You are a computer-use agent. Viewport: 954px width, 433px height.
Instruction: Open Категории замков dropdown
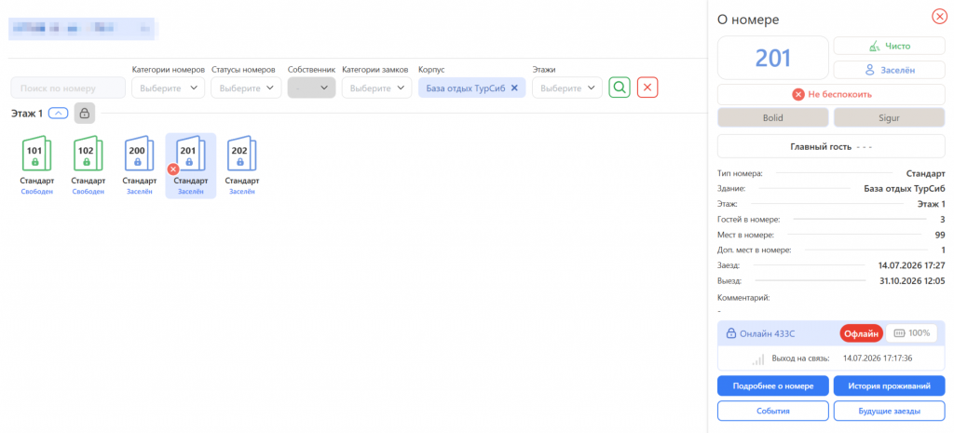(x=376, y=88)
